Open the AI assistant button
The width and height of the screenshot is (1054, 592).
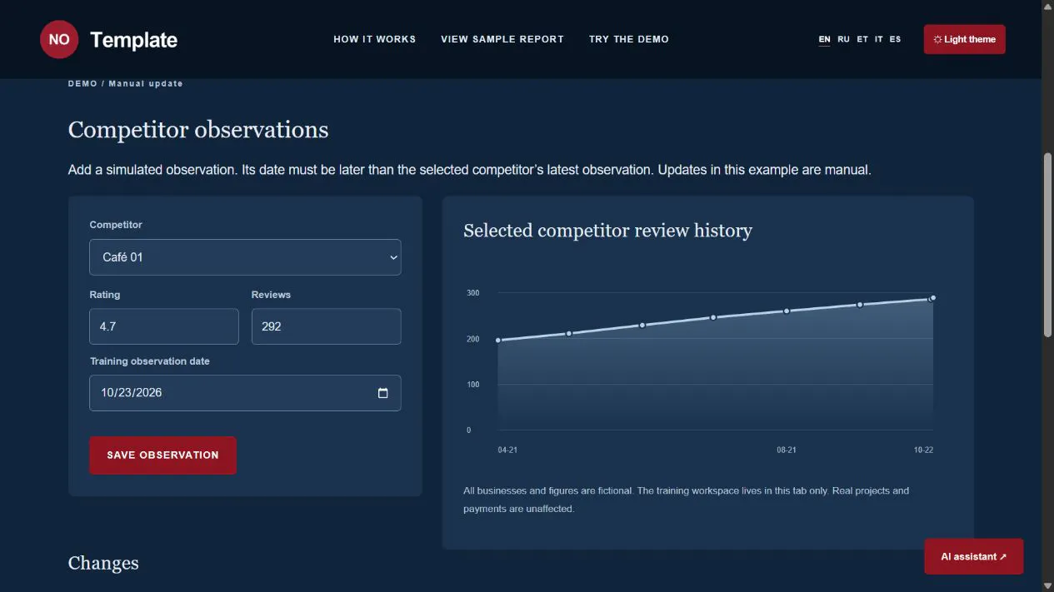[x=974, y=556]
